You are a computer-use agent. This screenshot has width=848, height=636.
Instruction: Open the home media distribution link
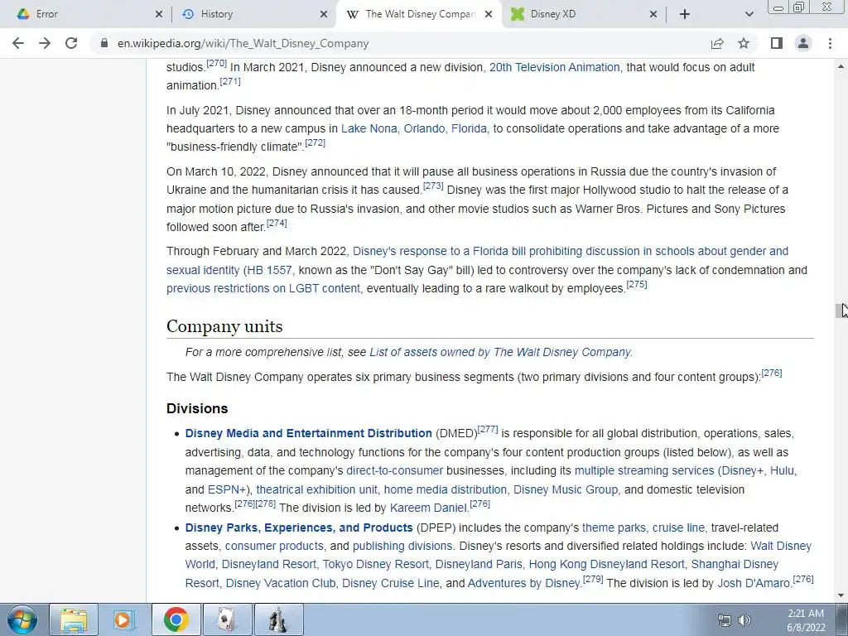(445, 490)
